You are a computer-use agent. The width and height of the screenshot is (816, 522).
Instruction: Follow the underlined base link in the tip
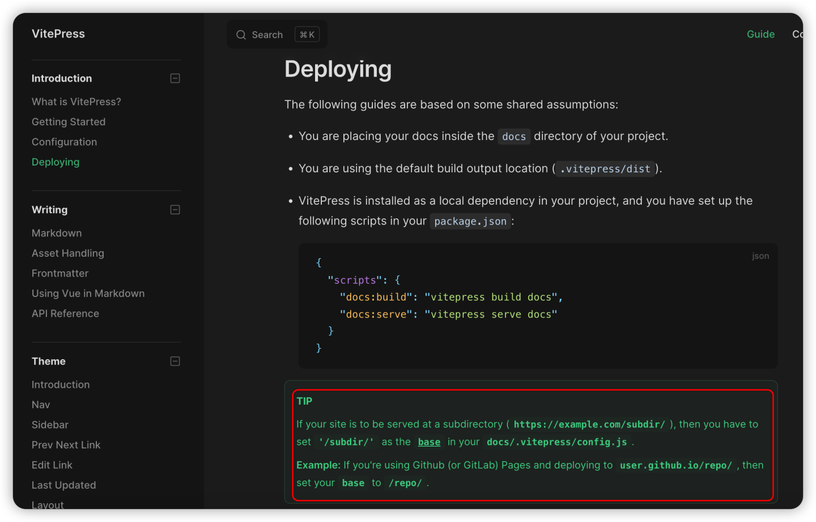tap(429, 442)
